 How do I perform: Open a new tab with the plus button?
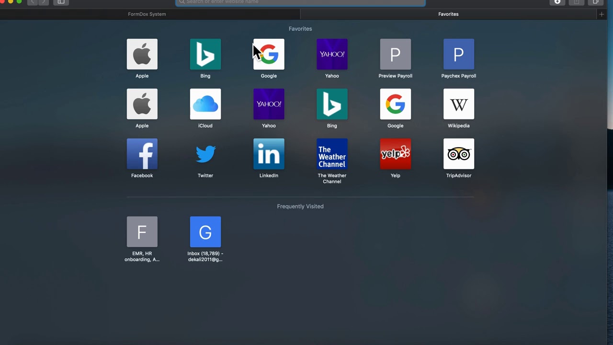(x=602, y=14)
